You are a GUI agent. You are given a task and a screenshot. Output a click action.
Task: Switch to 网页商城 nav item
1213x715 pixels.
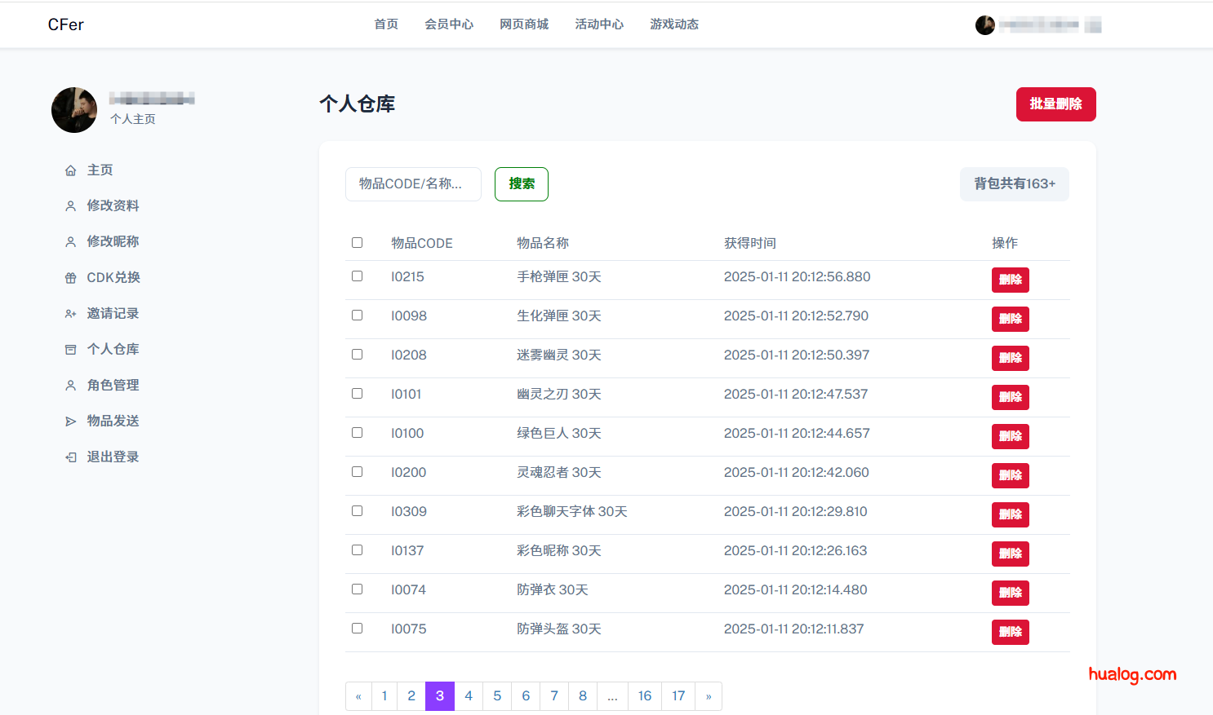pos(524,24)
